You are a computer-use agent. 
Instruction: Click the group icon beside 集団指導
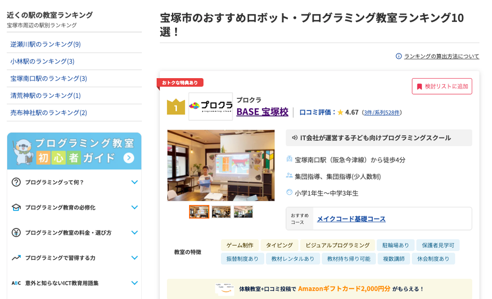289,176
